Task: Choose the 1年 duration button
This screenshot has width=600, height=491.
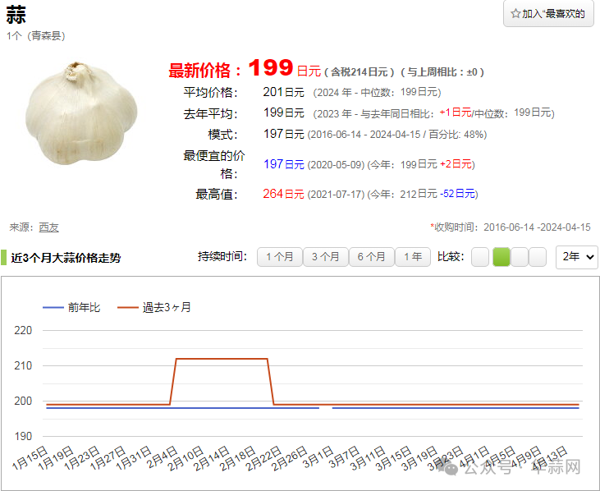Action: pos(412,257)
